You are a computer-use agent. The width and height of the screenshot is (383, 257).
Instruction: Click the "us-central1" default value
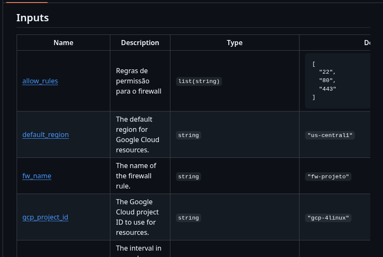pos(330,135)
